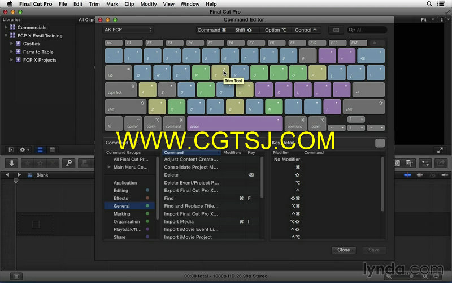Select the Import Media command row

pos(210,221)
